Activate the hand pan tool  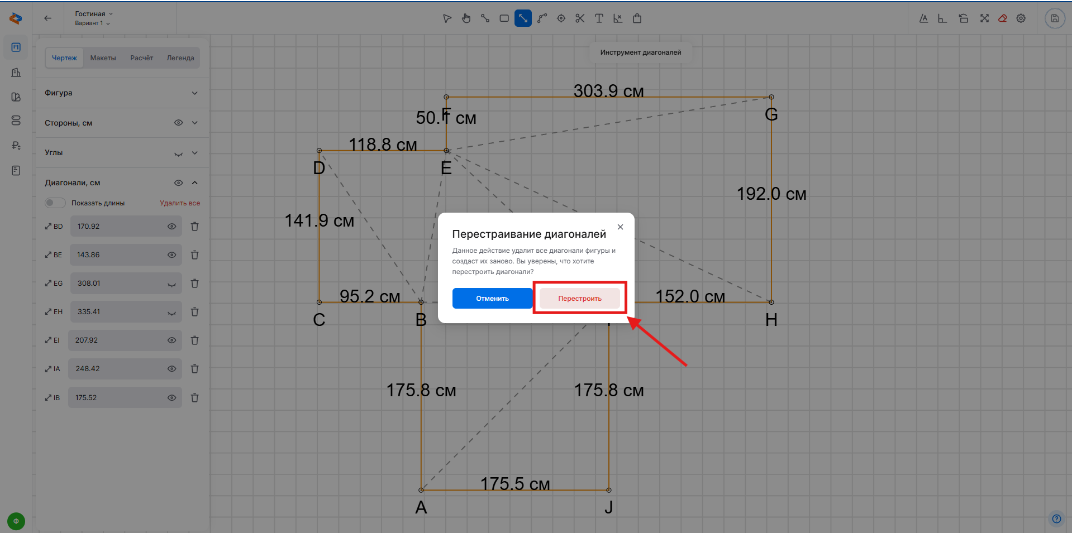tap(466, 18)
